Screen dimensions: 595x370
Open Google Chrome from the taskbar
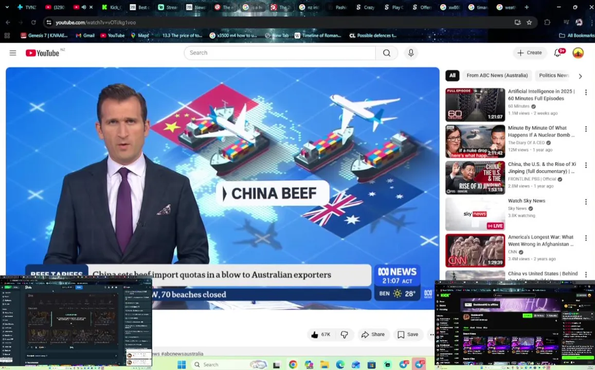(x=293, y=365)
